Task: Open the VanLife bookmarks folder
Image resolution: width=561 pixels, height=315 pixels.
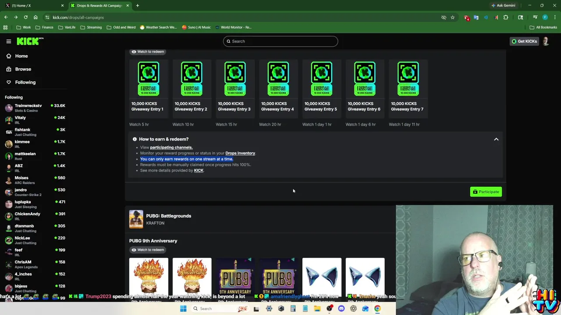Action: tap(67, 27)
